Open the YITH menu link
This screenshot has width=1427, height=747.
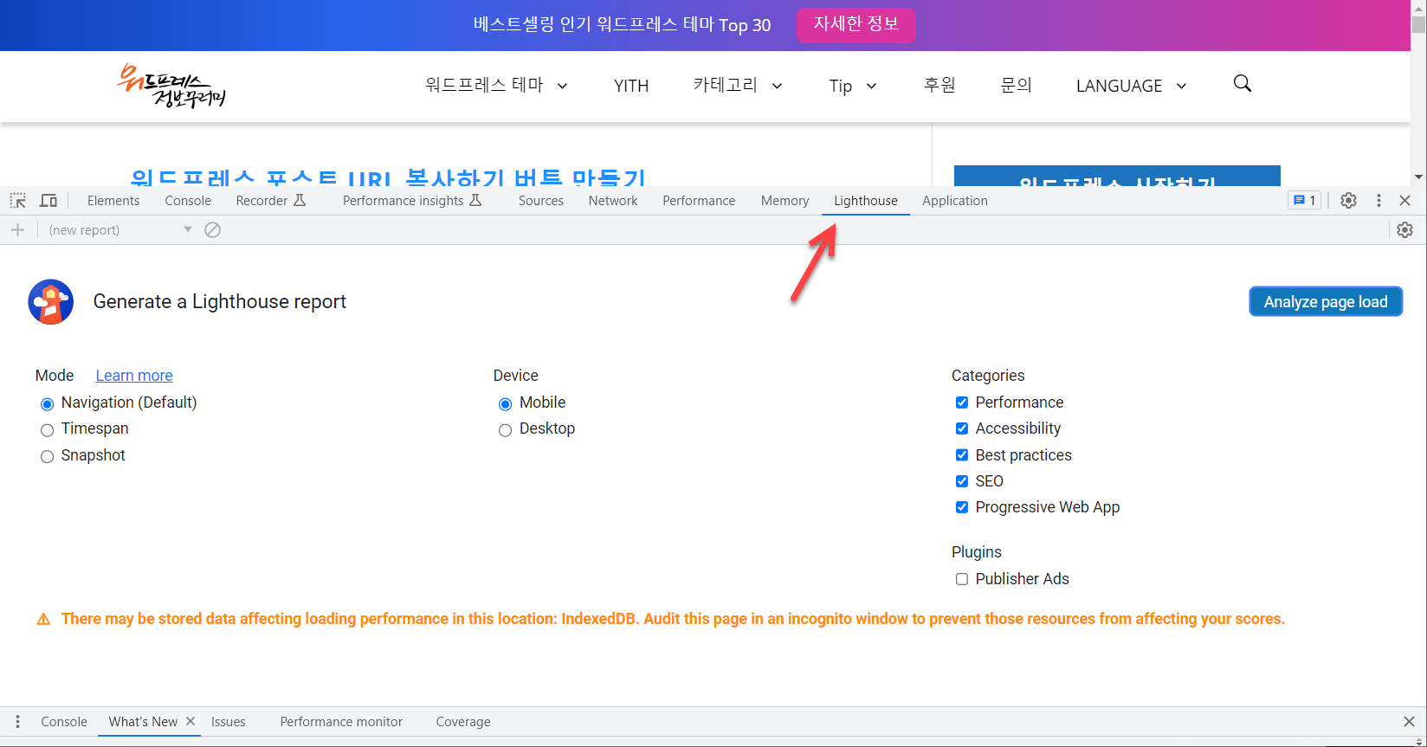(x=631, y=86)
